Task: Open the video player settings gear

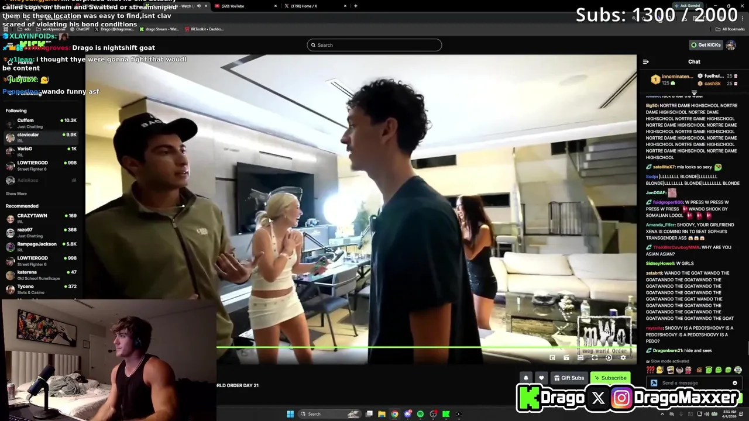Action: (x=623, y=357)
